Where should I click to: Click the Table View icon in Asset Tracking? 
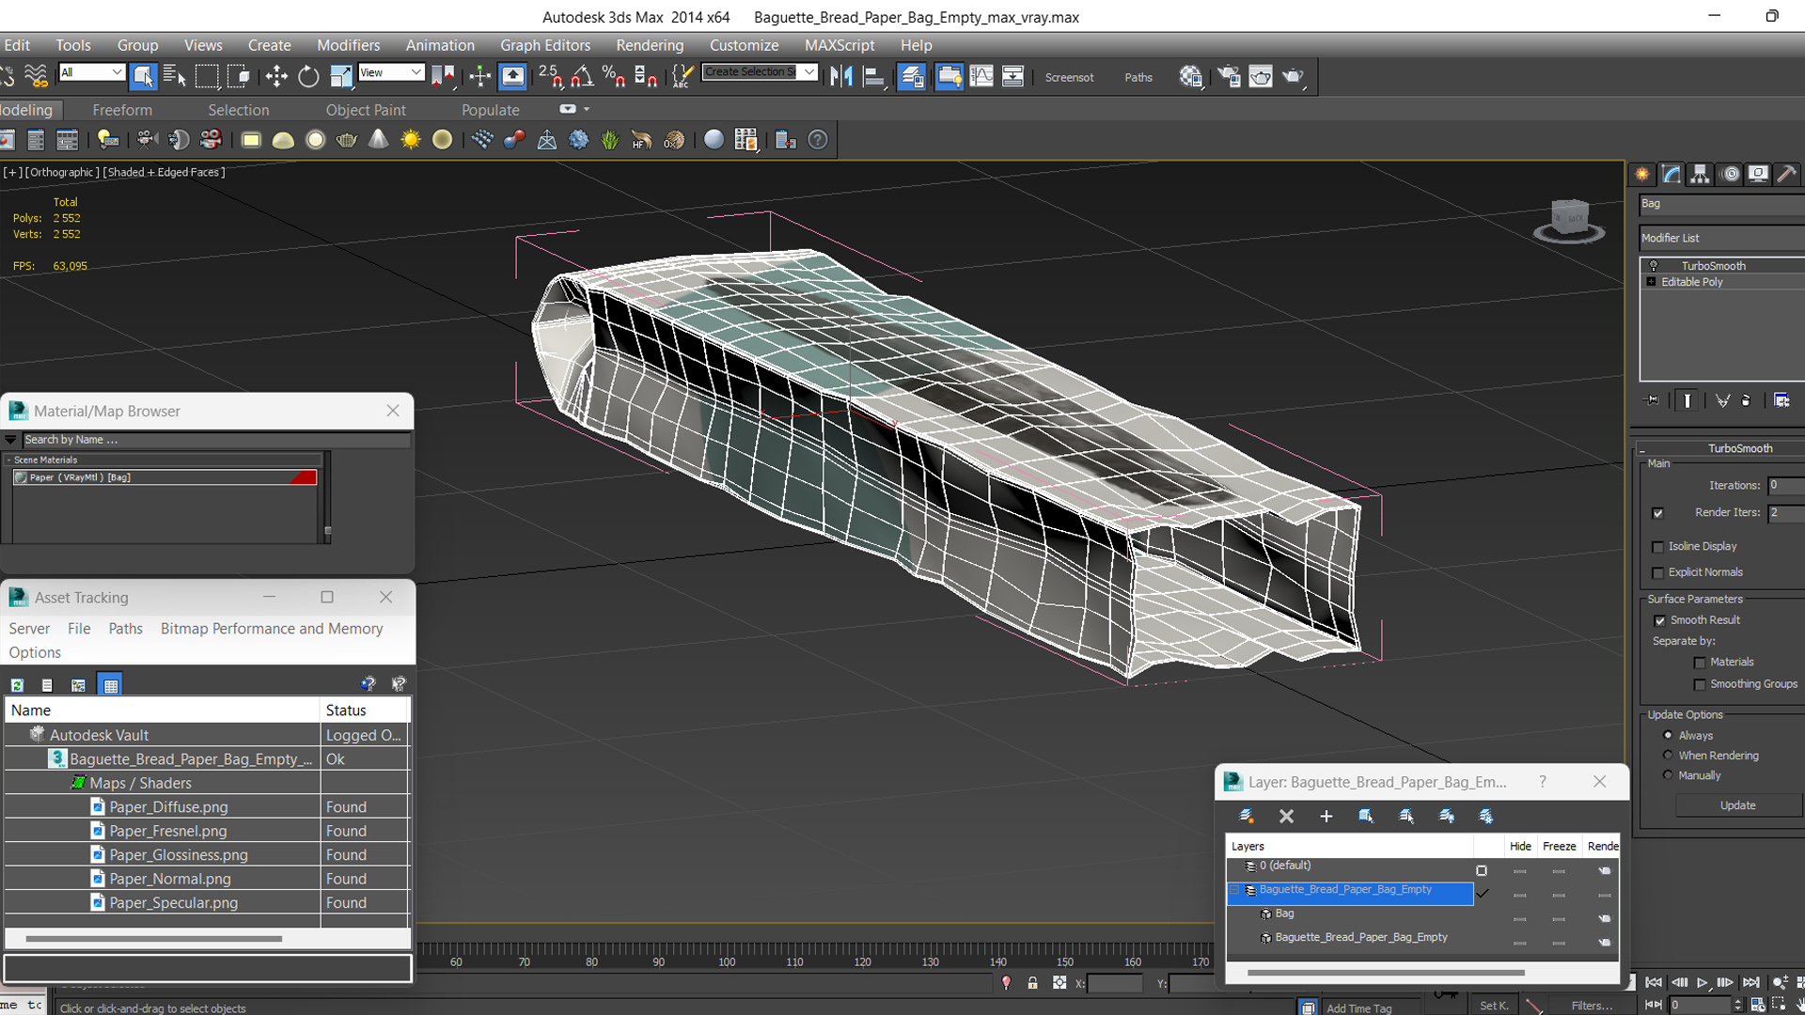point(110,685)
